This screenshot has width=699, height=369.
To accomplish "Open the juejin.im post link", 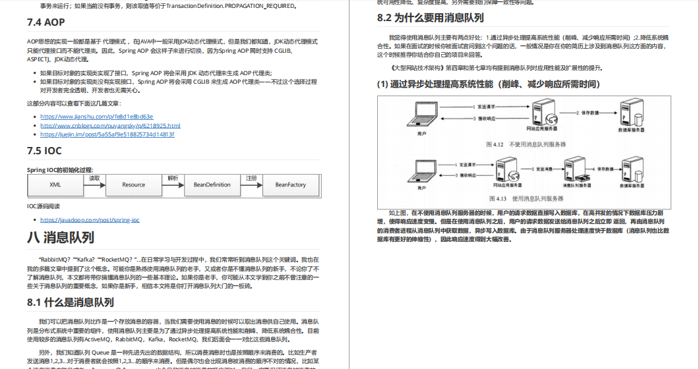I will coord(107,134).
